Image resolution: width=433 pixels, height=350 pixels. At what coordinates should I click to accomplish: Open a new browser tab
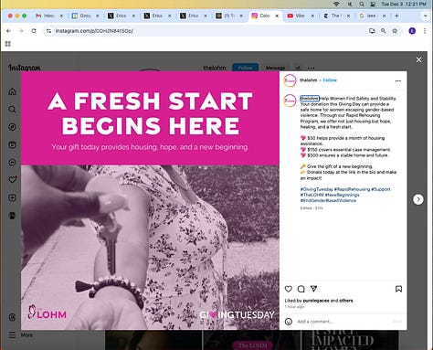pyautogui.click(x=396, y=16)
